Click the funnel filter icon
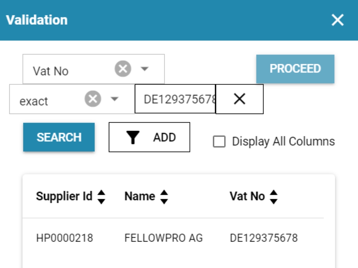 point(133,137)
